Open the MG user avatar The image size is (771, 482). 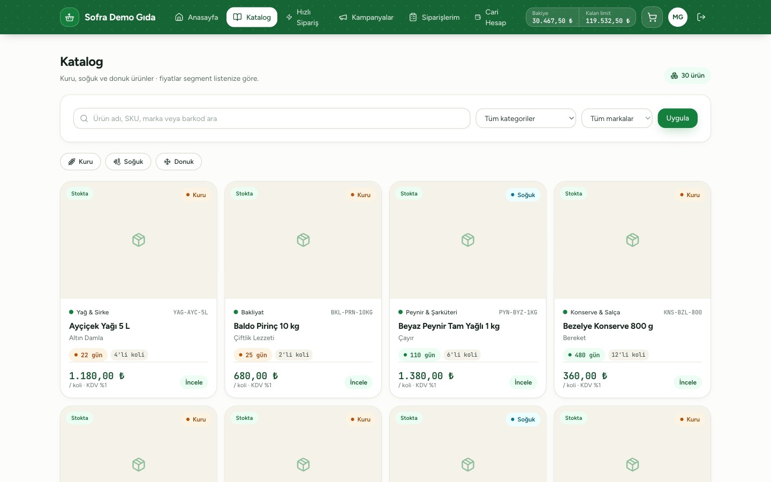click(678, 17)
